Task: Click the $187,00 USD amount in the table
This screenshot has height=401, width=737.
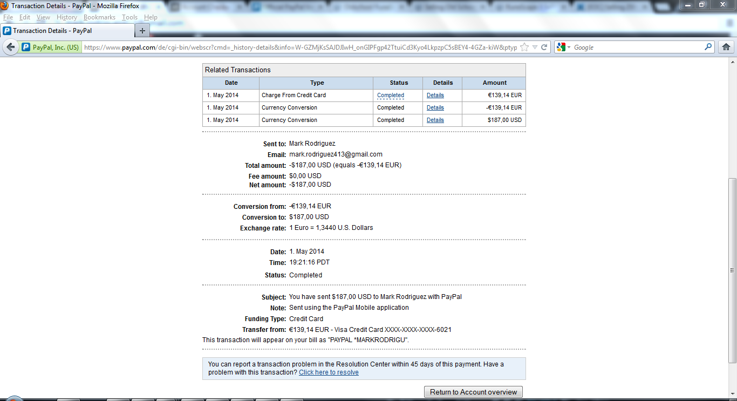Action: 504,120
